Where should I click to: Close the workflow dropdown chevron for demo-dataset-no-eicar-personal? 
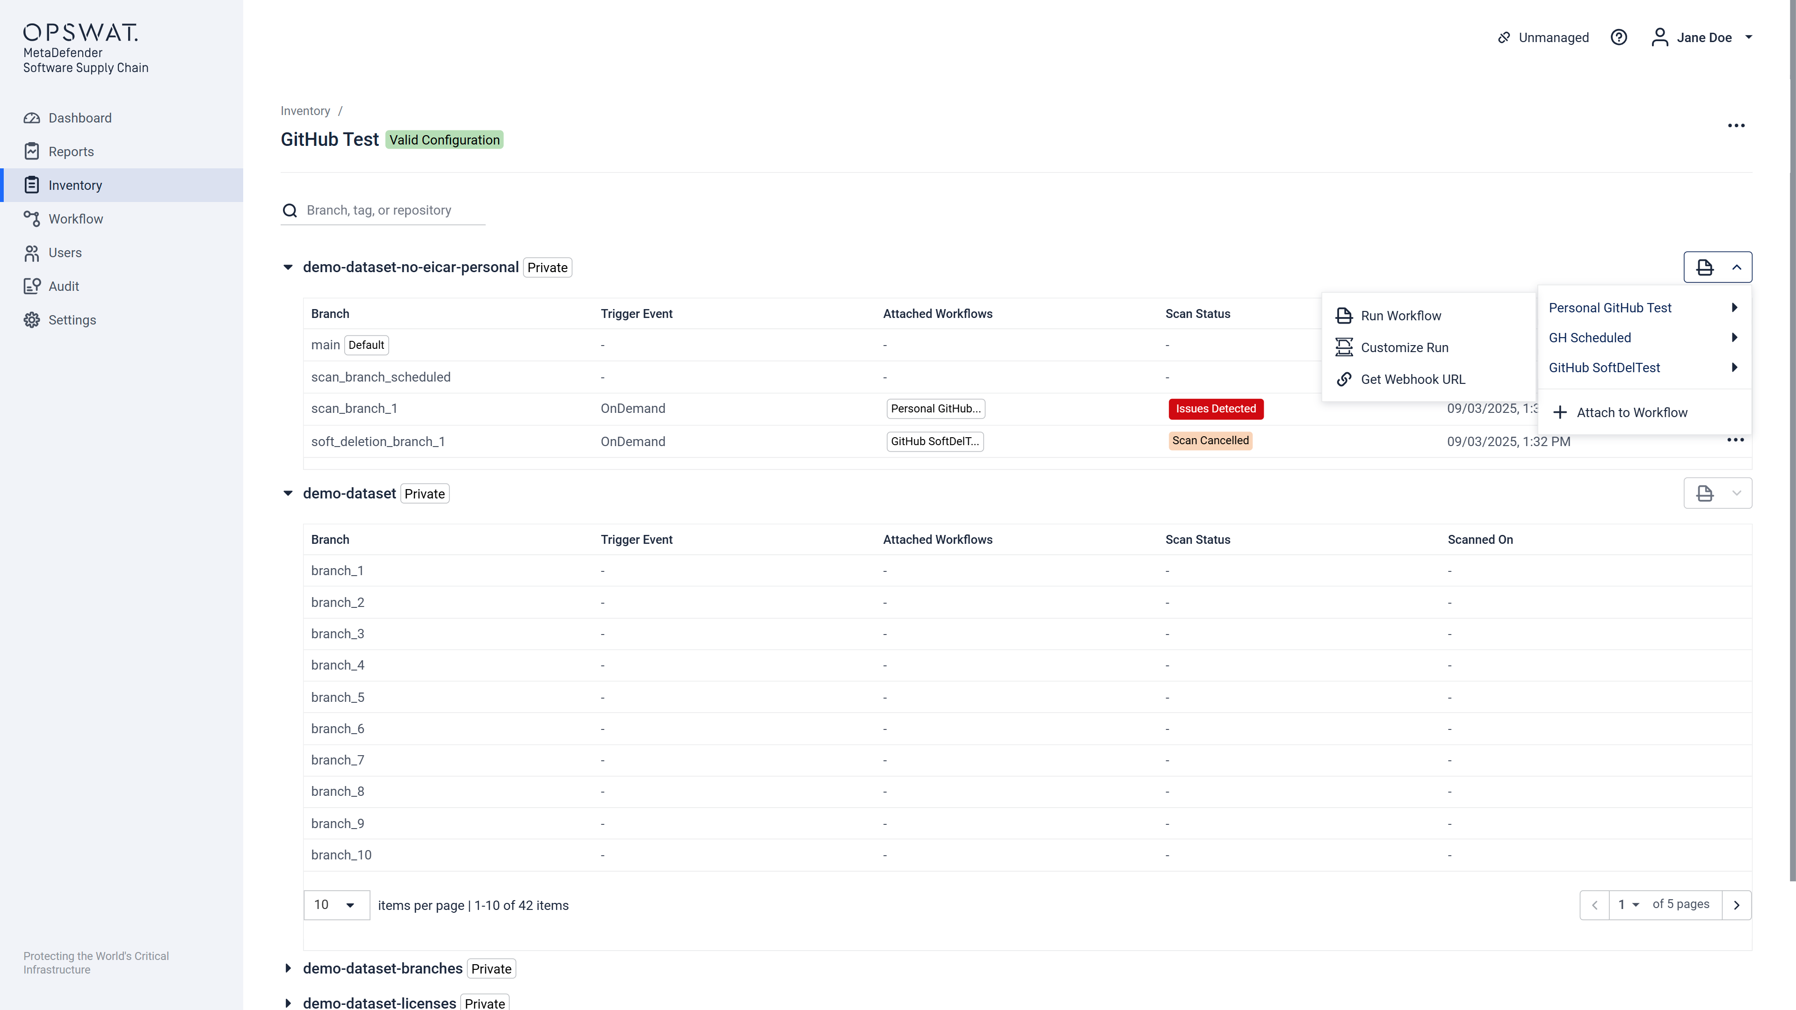pyautogui.click(x=1737, y=267)
